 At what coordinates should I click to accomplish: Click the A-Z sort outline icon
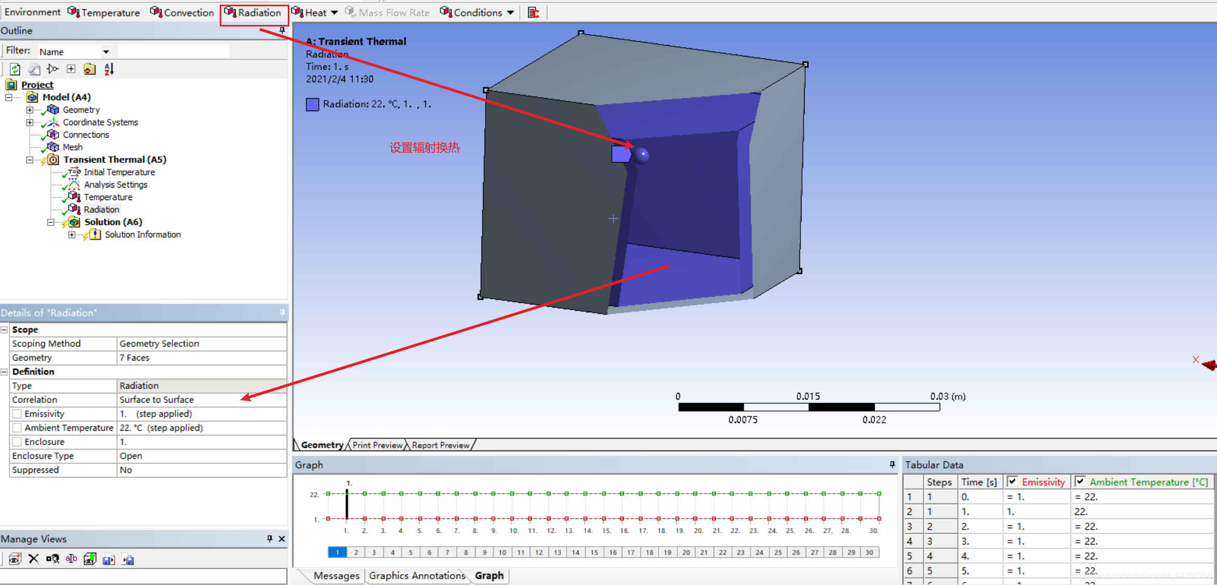[109, 69]
